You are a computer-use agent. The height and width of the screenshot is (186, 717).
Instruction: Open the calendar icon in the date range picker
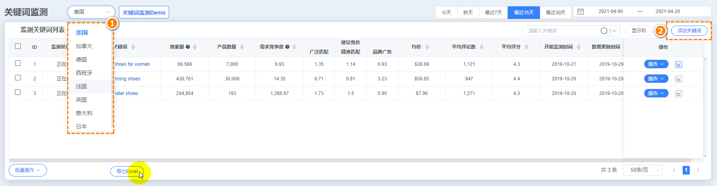(580, 12)
